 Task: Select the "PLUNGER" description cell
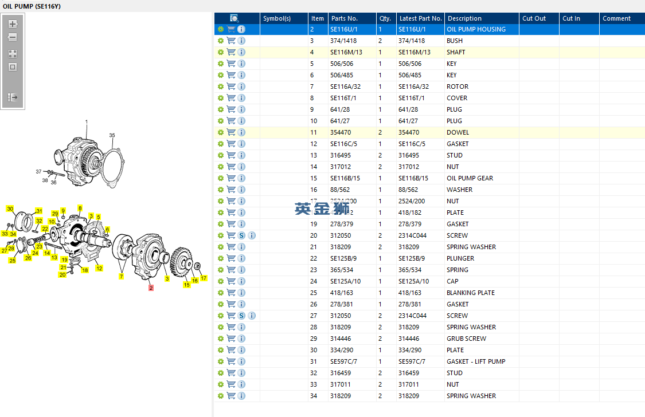[482, 258]
